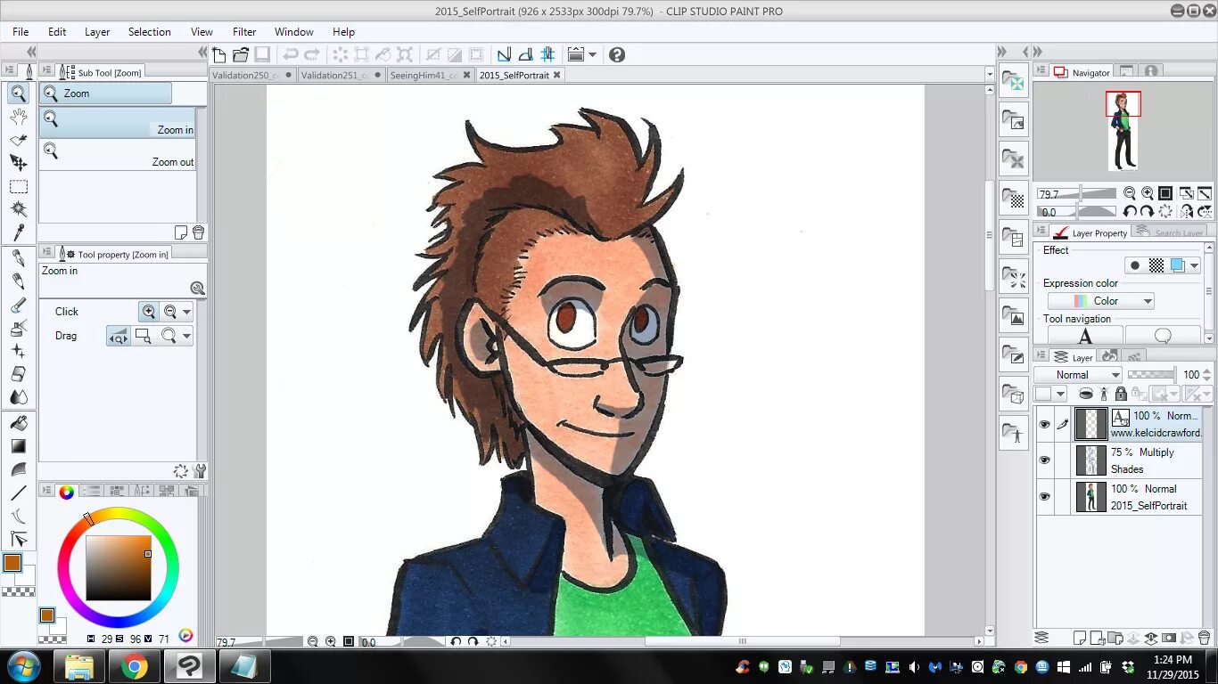This screenshot has height=684, width=1218.
Task: Lock the selected layer
Action: click(1121, 395)
